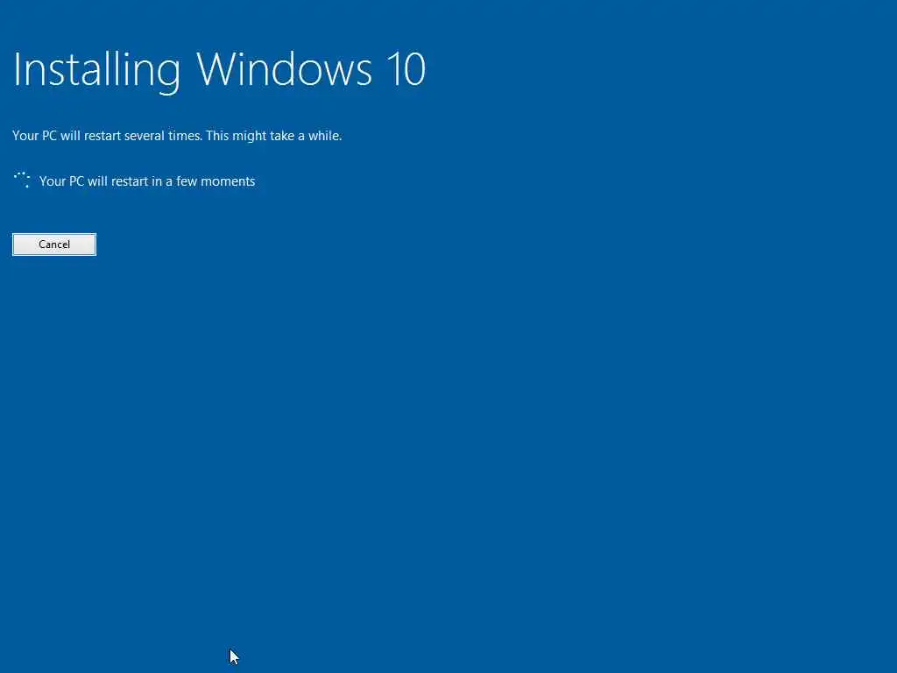Click the spinning progress indicator
The image size is (897, 673).
[22, 181]
